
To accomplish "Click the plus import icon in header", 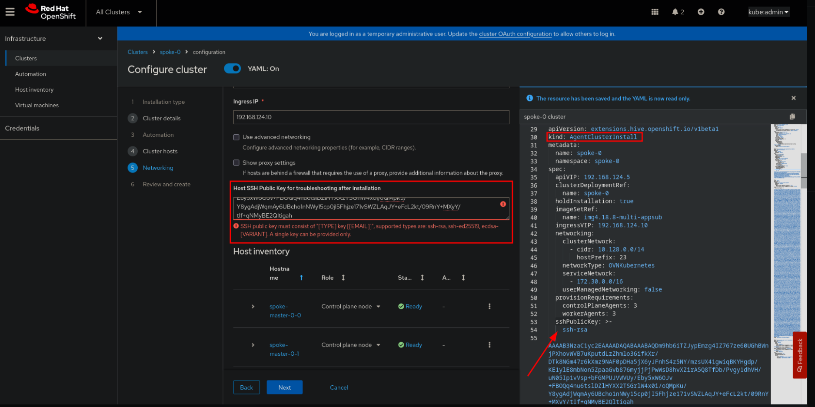I will tap(701, 12).
